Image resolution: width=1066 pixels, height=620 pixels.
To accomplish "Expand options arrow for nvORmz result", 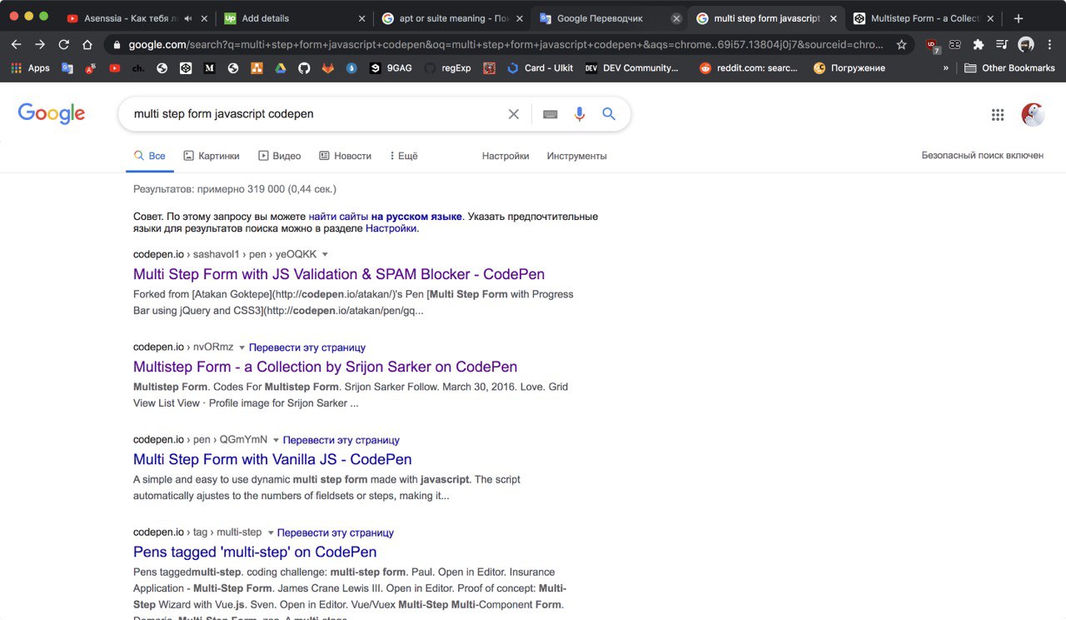I will 242,347.
